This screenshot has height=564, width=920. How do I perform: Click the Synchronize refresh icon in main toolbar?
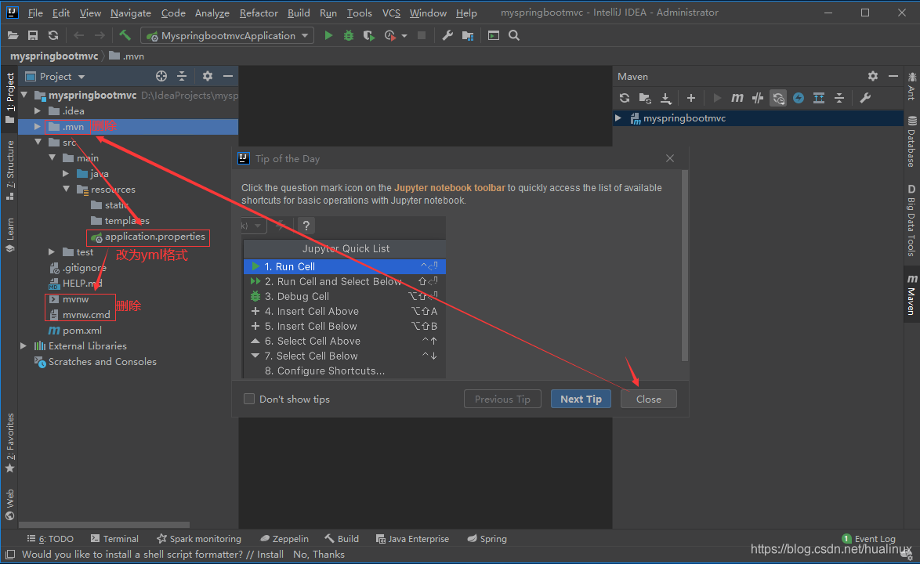pos(53,36)
